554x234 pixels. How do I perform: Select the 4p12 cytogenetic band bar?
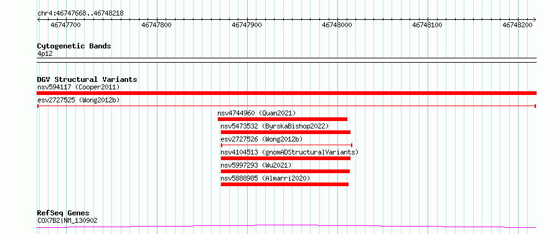point(286,60)
